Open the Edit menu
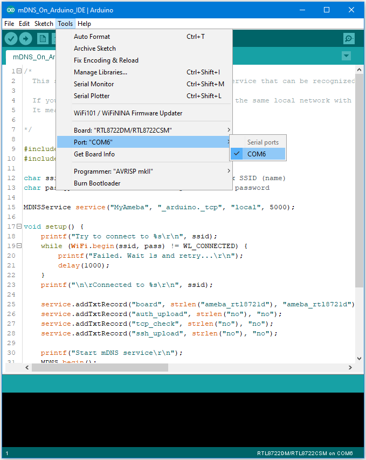Image resolution: width=366 pixels, height=460 pixels. click(x=24, y=24)
